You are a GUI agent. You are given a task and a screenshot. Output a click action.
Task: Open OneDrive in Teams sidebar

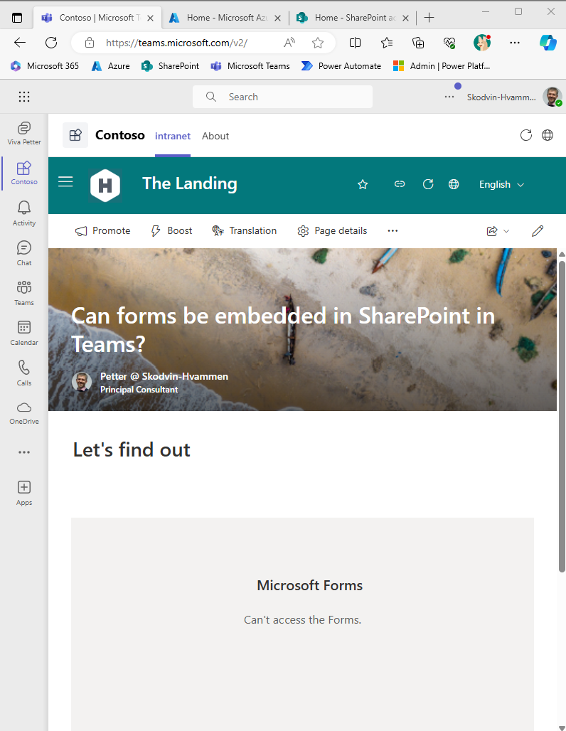[x=24, y=413]
